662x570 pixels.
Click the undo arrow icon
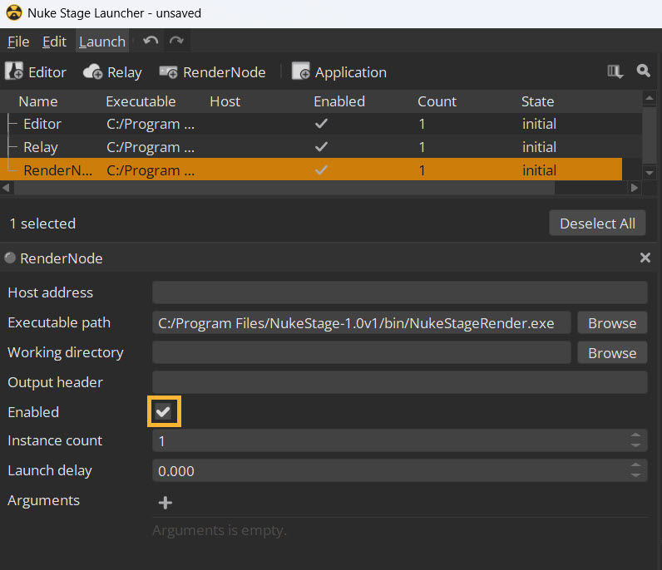click(x=151, y=41)
